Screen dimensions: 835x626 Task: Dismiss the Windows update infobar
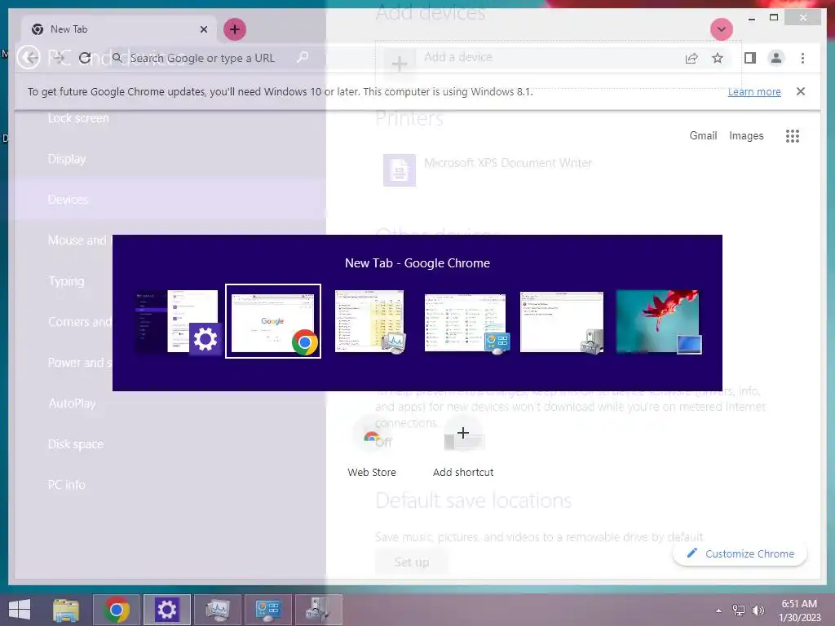tap(801, 91)
